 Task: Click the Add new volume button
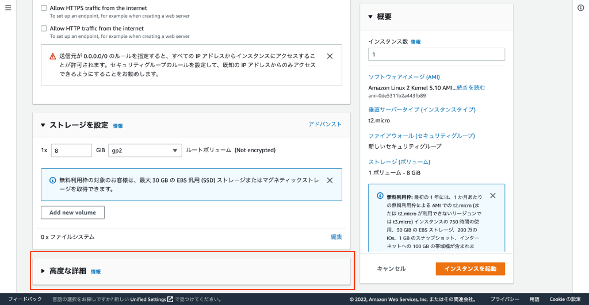pos(72,213)
